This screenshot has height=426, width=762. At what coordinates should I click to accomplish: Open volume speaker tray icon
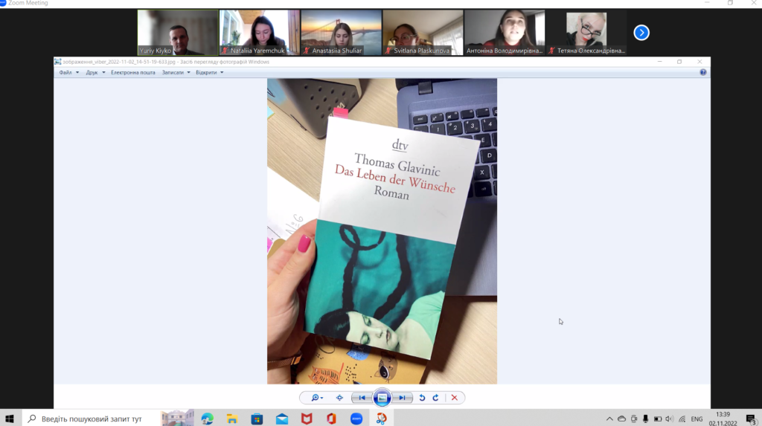tap(670, 419)
